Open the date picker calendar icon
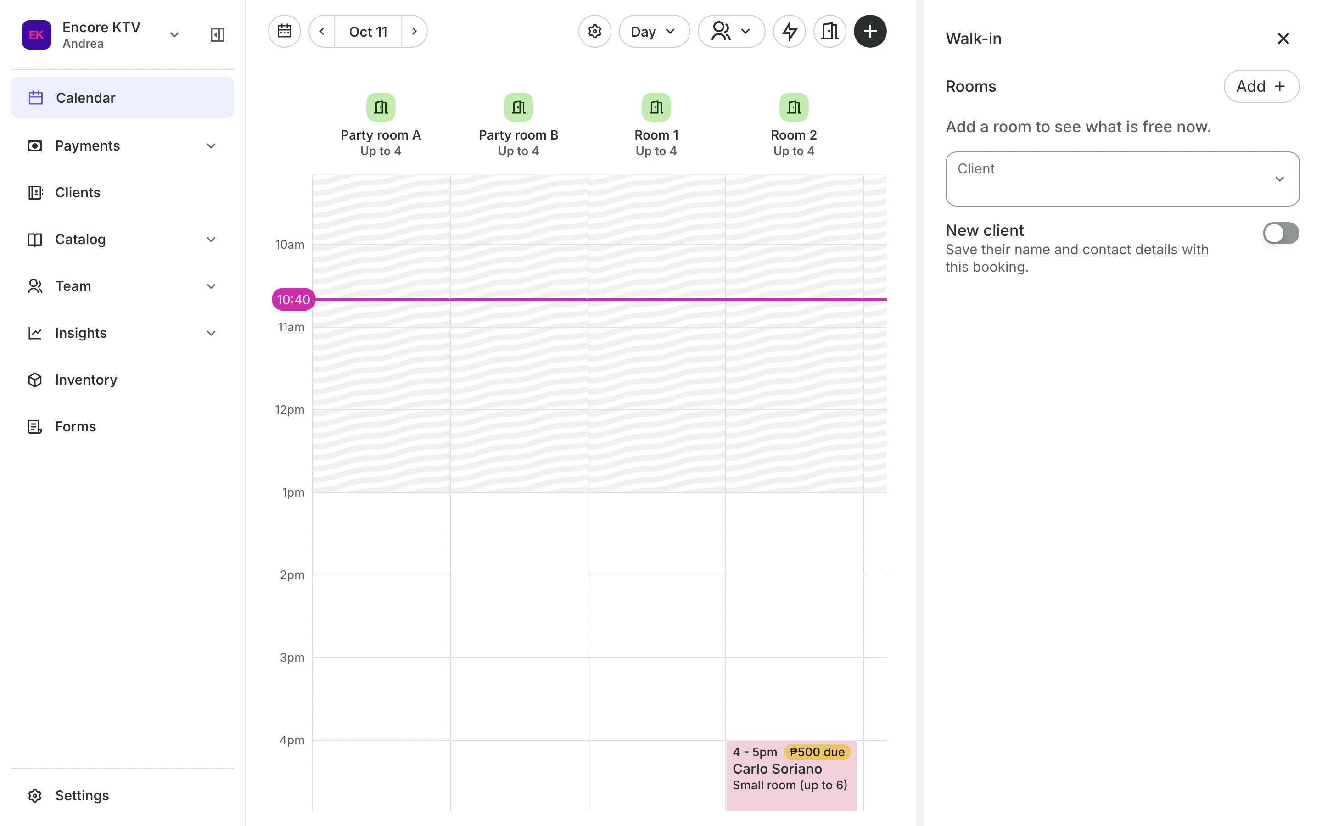 (285, 31)
